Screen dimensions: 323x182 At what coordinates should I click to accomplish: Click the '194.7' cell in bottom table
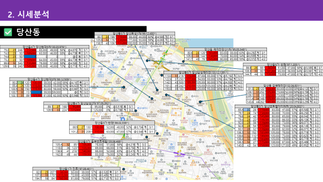click(x=37, y=178)
